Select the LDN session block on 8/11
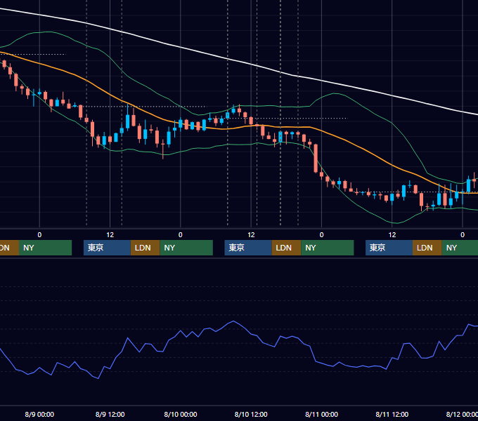 (x=427, y=248)
